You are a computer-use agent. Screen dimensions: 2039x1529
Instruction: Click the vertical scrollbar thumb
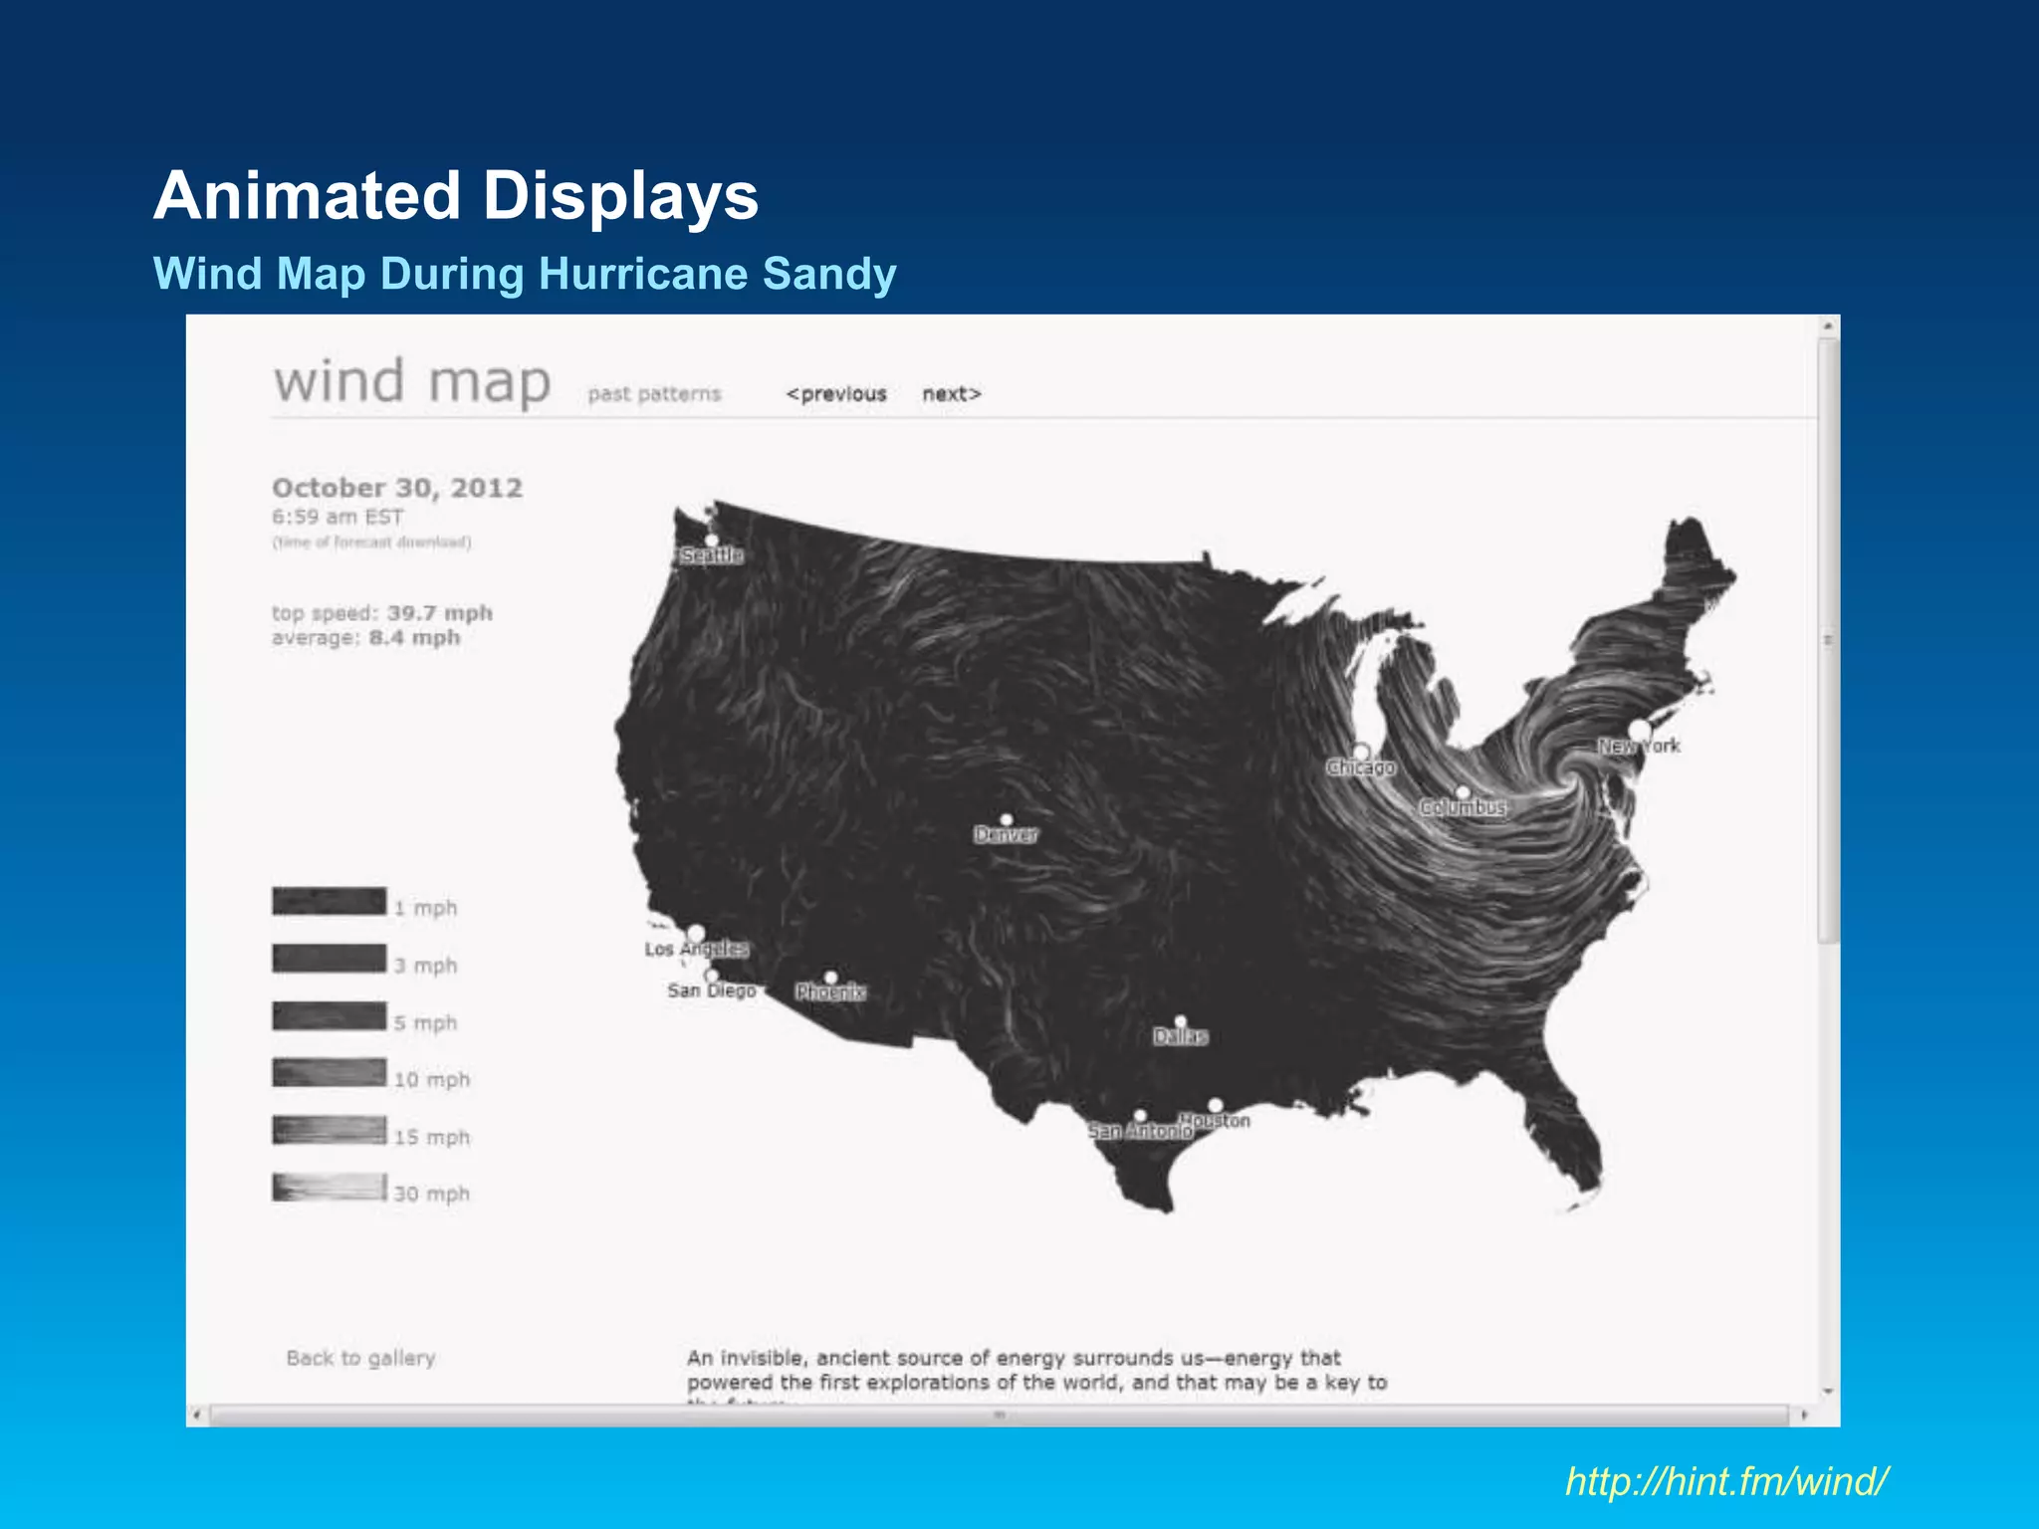[x=1828, y=640]
